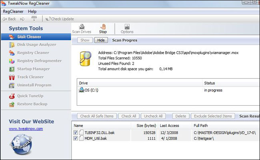Click the Restore Backup icon
This screenshot has width=260, height=160.
click(x=12, y=104)
